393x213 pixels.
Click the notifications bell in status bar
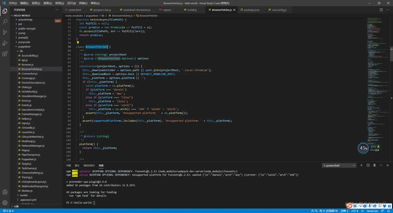pos(389,211)
